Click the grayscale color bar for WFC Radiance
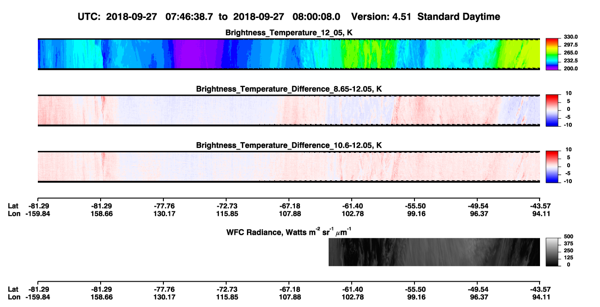This screenshot has height=307, width=600. 552,252
